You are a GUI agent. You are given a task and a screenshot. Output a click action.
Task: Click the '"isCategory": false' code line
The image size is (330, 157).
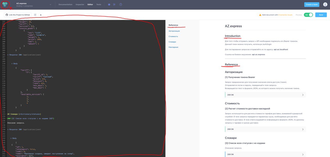point(26,149)
